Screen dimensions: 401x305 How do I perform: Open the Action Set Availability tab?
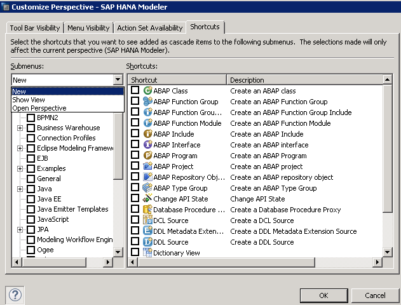point(149,28)
